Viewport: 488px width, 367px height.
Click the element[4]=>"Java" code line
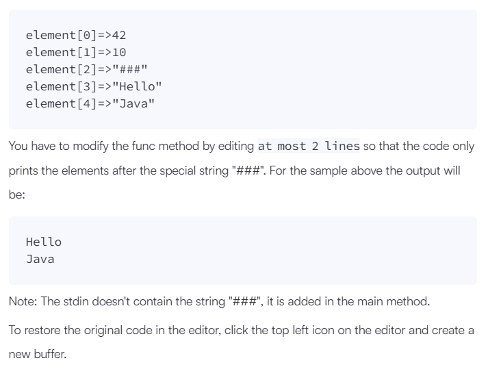point(90,103)
